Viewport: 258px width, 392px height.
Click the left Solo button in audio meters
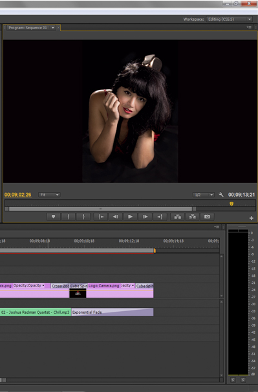click(233, 380)
